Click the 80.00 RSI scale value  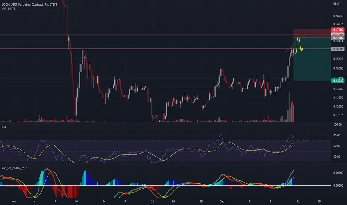pyautogui.click(x=337, y=135)
